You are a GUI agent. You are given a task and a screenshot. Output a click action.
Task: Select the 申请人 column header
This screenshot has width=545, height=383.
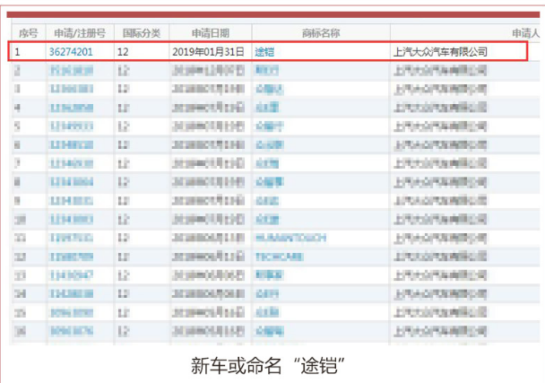point(525,33)
